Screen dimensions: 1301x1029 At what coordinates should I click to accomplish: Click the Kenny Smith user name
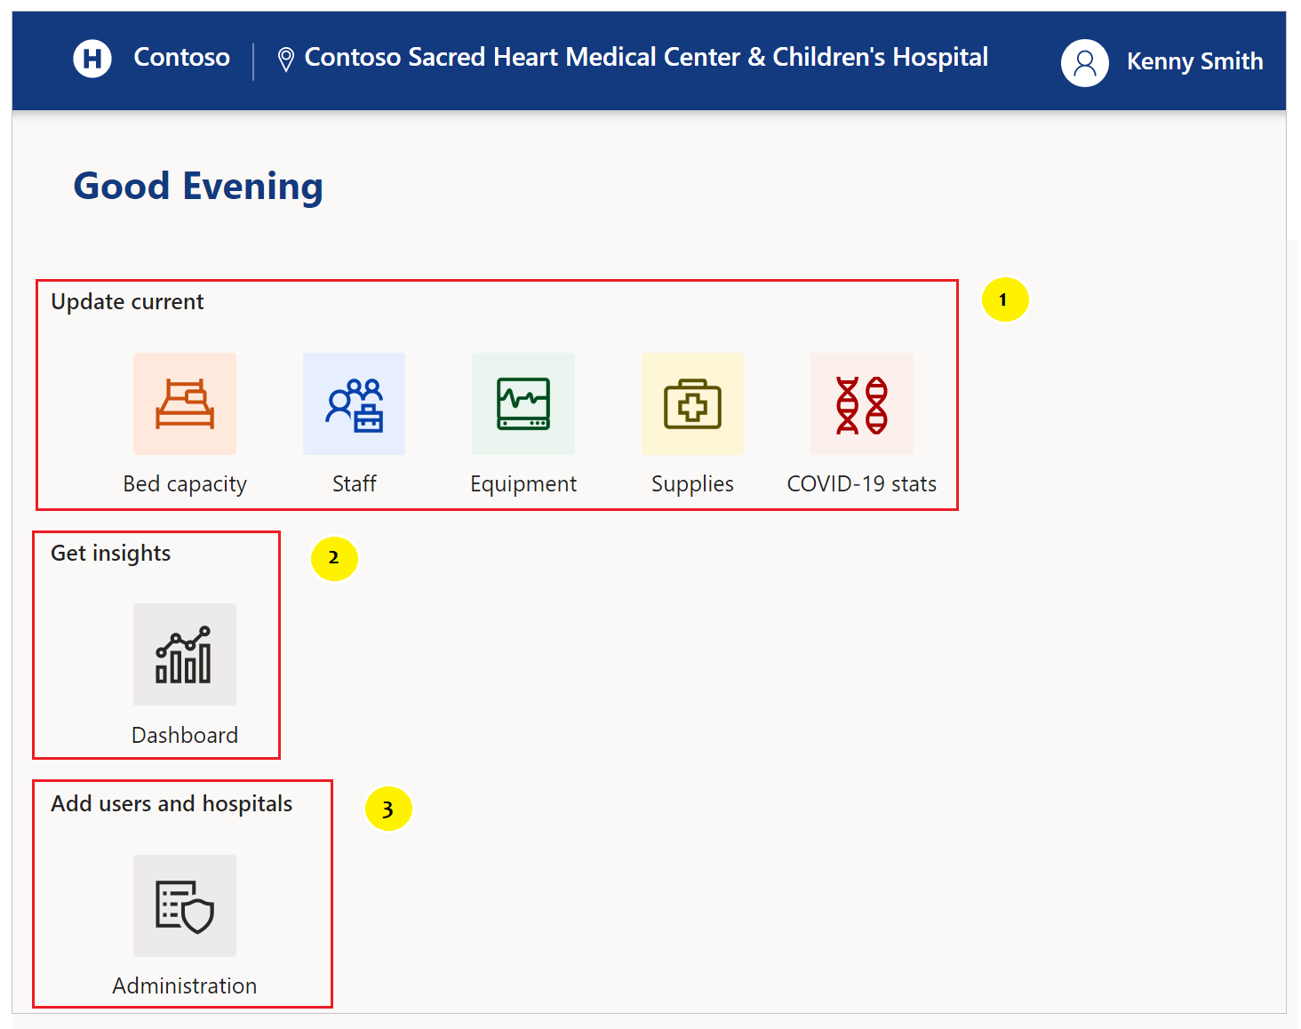[x=1194, y=61]
